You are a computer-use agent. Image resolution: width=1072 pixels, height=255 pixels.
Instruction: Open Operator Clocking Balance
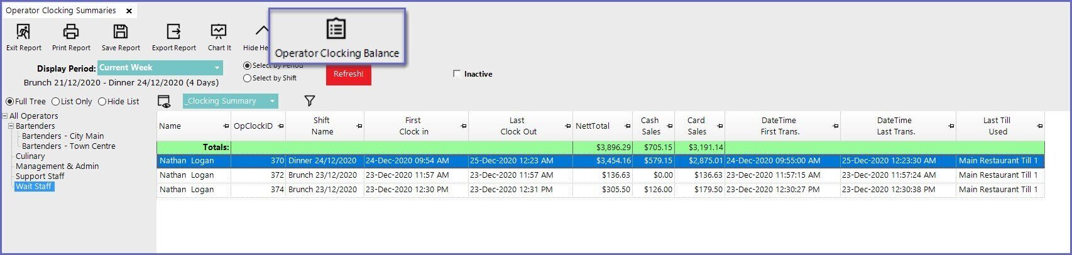[x=337, y=36]
